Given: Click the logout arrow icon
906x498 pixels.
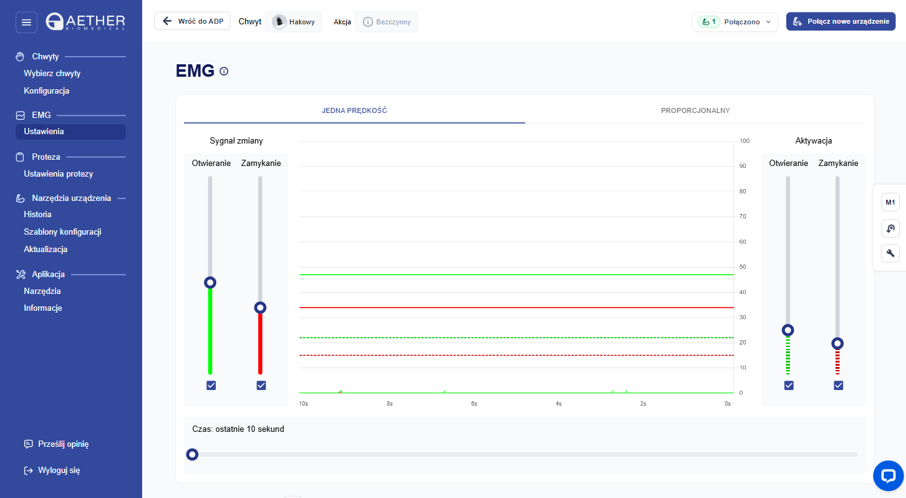Looking at the screenshot, I should 28,471.
